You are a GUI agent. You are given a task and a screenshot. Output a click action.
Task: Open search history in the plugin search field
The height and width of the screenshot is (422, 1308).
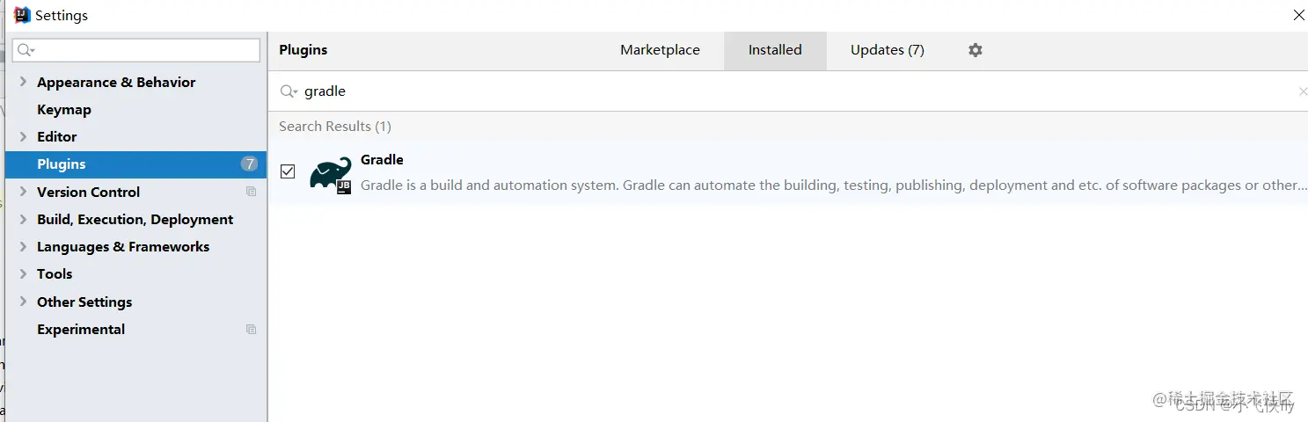tap(289, 91)
